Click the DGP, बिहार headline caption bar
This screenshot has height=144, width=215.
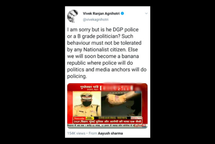point(107,122)
